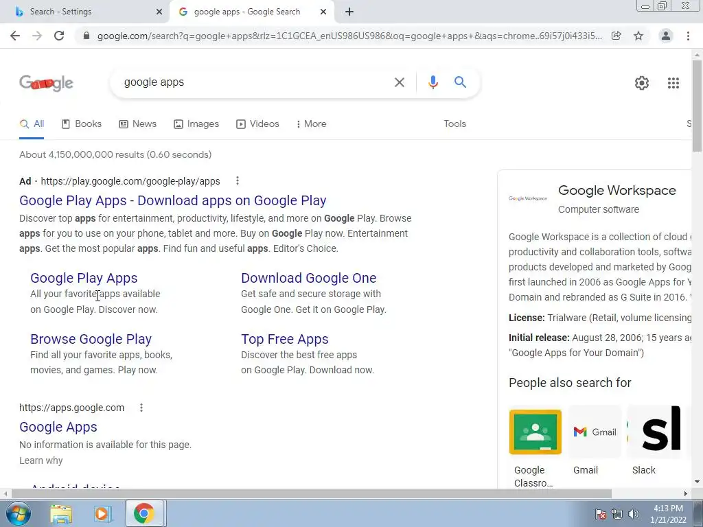Switch to the Search - Settings tab
Screen dimensions: 703x527
[x=84, y=12]
